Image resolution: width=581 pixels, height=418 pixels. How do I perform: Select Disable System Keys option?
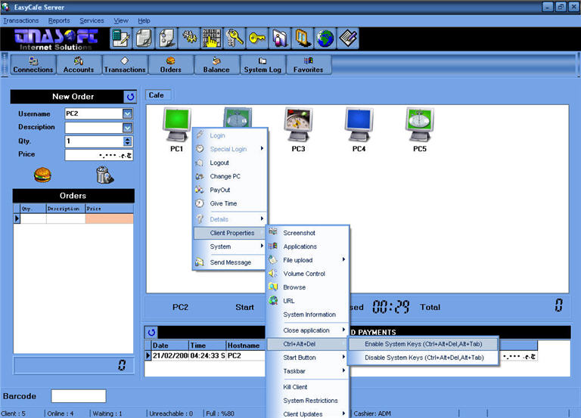(424, 358)
